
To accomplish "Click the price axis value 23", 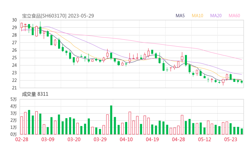I will pyautogui.click(x=14, y=73).
